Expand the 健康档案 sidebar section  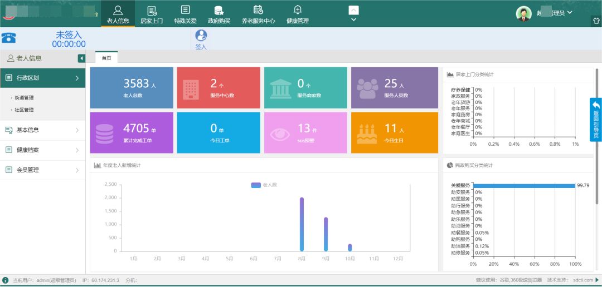pyautogui.click(x=42, y=150)
